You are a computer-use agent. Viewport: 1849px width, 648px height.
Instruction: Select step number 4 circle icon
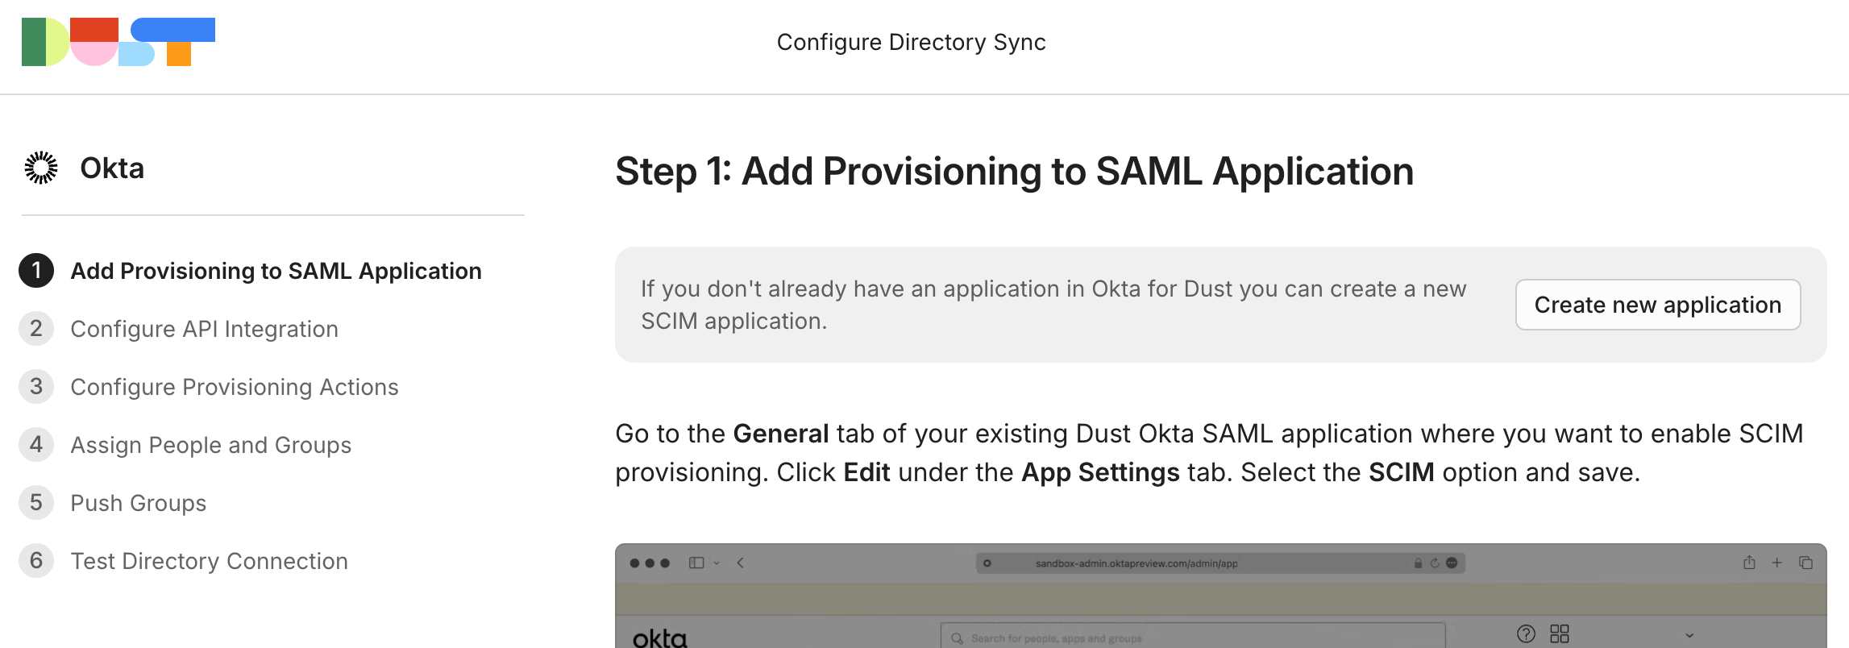[x=36, y=445]
